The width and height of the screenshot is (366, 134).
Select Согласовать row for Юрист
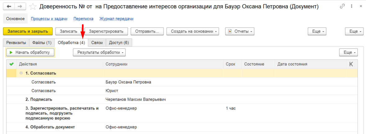click(x=182, y=91)
